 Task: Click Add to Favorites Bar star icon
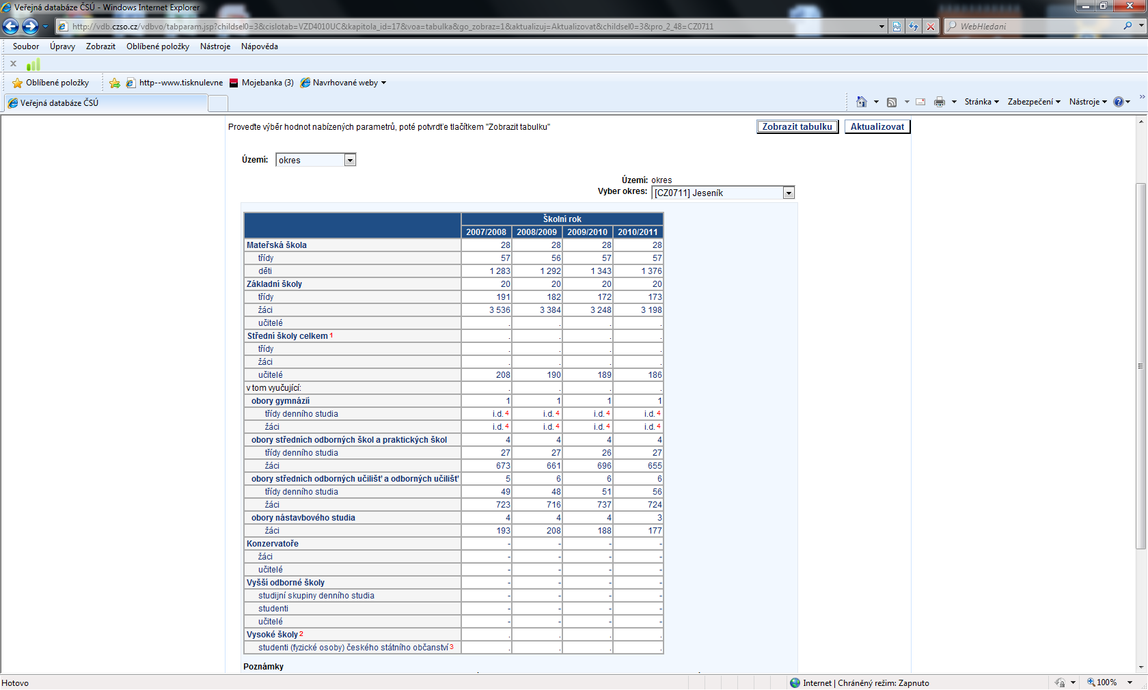click(115, 83)
